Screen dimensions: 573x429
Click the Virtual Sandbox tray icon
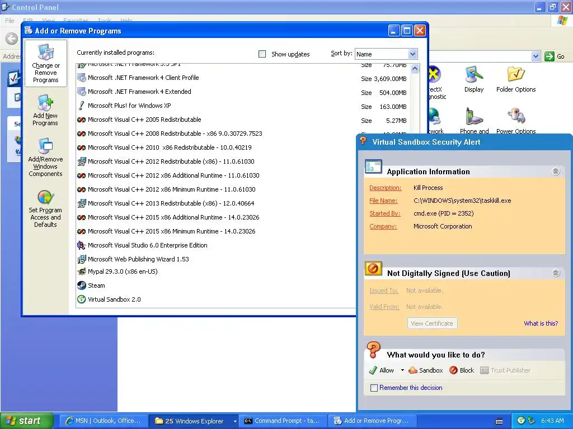pos(522,421)
